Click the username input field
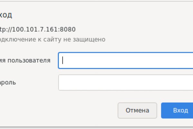193x129 pixels. (125, 61)
